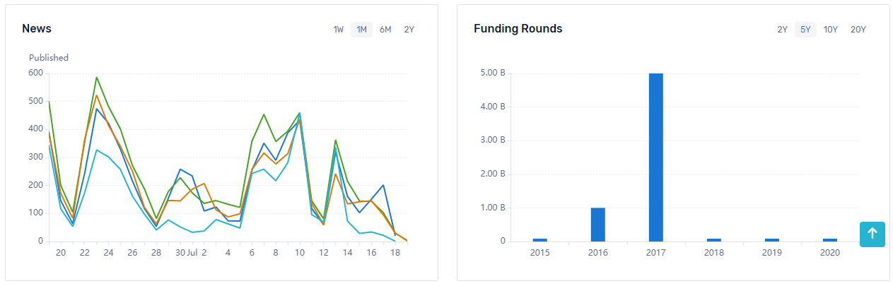Click the Published axis label
This screenshot has width=893, height=286.
pyautogui.click(x=49, y=58)
